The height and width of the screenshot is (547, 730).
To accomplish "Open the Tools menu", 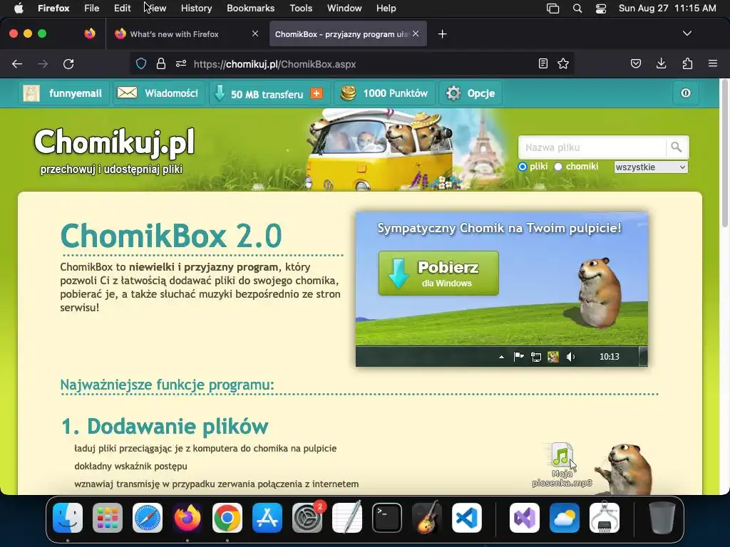I will tap(301, 8).
